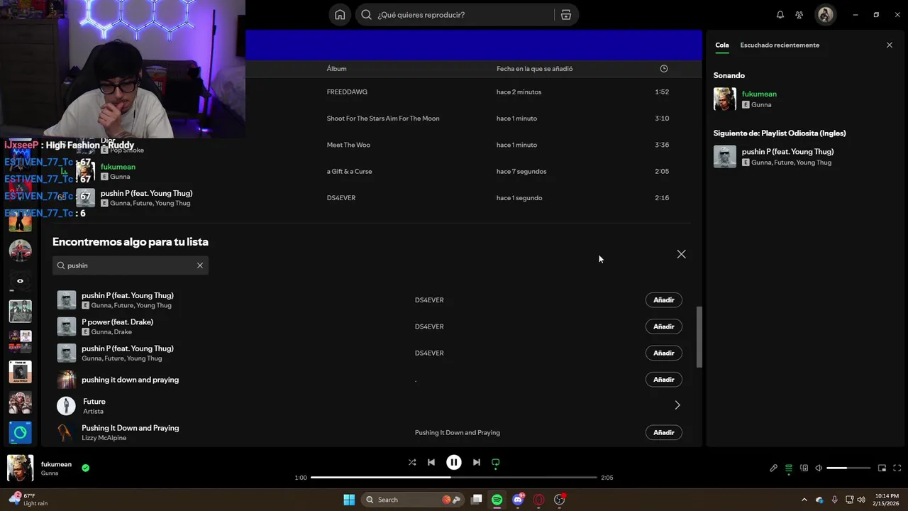Open the This Is Juice WRLD sidebar playlist
Image resolution: width=908 pixels, height=511 pixels.
tap(20, 372)
